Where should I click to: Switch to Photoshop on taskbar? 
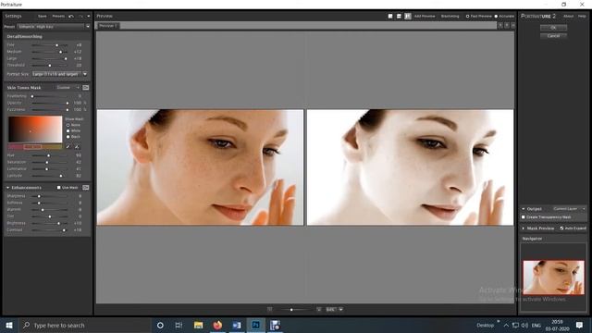tap(255, 325)
